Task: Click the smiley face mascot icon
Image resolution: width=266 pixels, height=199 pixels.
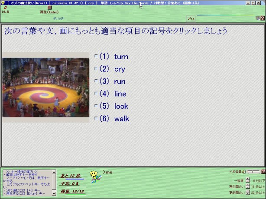Action: click(x=93, y=174)
